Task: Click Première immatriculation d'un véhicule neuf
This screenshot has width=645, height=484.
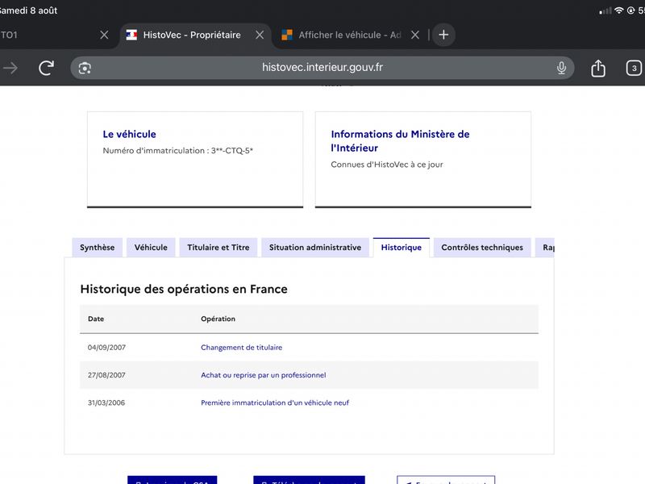Action: pyautogui.click(x=275, y=403)
